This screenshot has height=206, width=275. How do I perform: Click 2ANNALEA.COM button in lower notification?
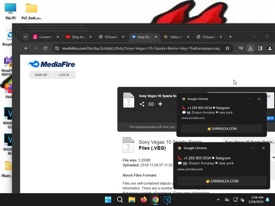[x=222, y=181]
